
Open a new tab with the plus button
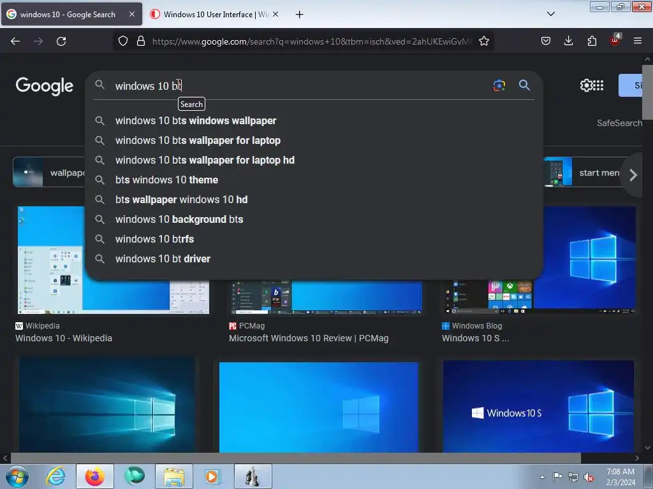tap(299, 15)
